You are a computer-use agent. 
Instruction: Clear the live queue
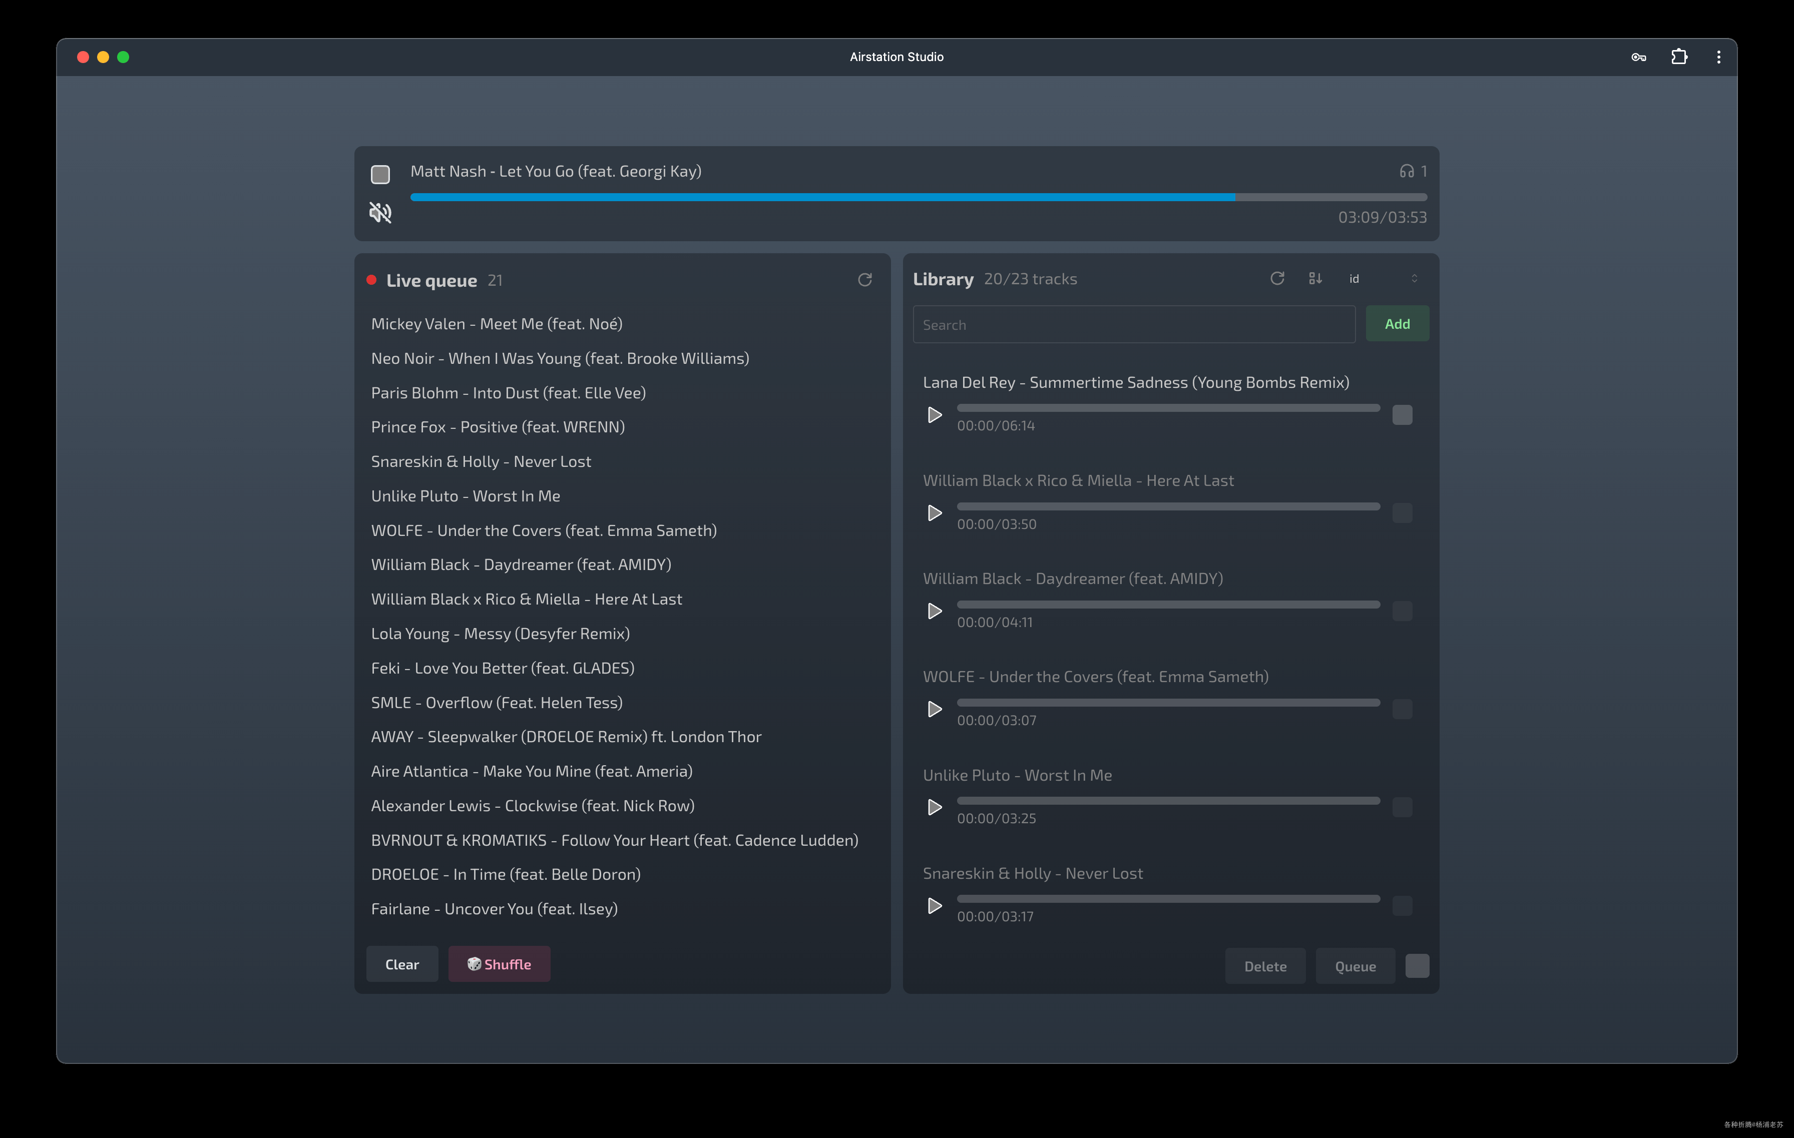click(401, 964)
